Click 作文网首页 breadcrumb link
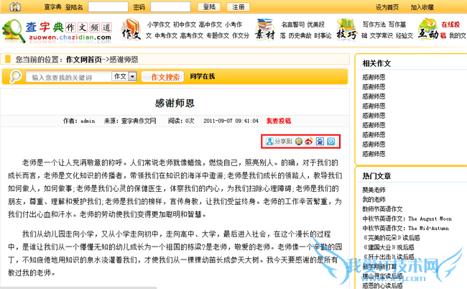This screenshot has height=289, width=467. [83, 60]
